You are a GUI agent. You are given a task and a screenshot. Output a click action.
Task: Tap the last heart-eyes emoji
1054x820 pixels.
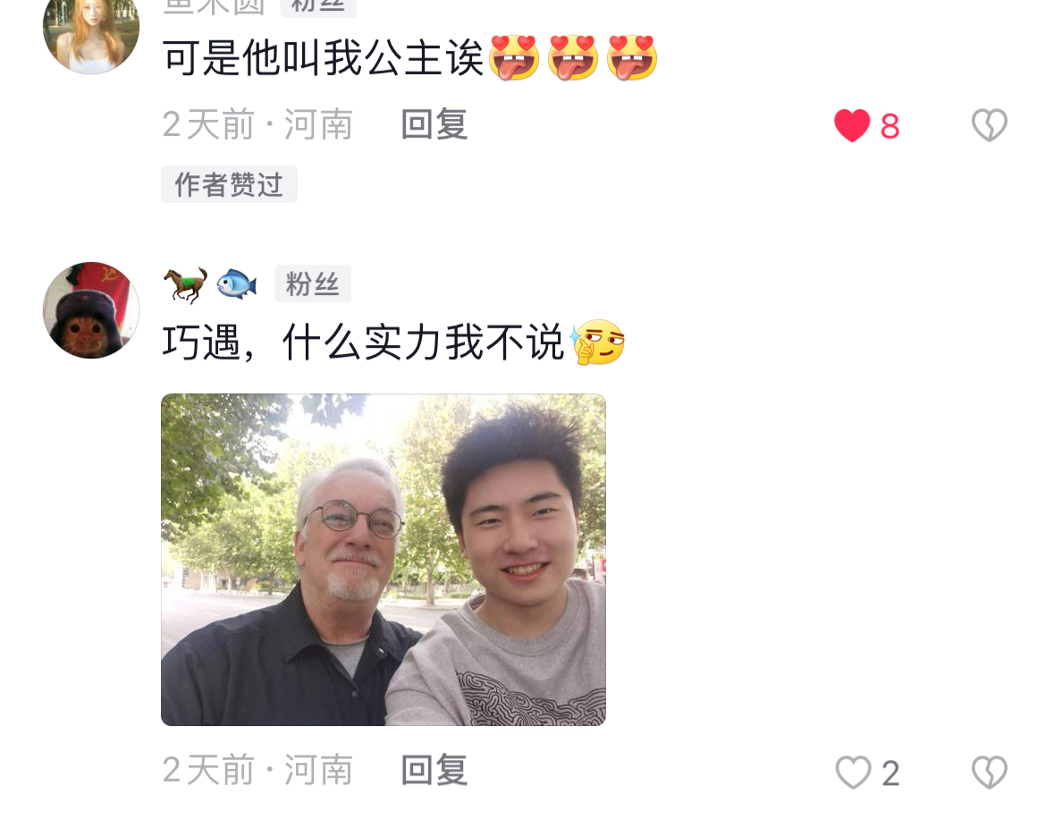click(x=632, y=57)
